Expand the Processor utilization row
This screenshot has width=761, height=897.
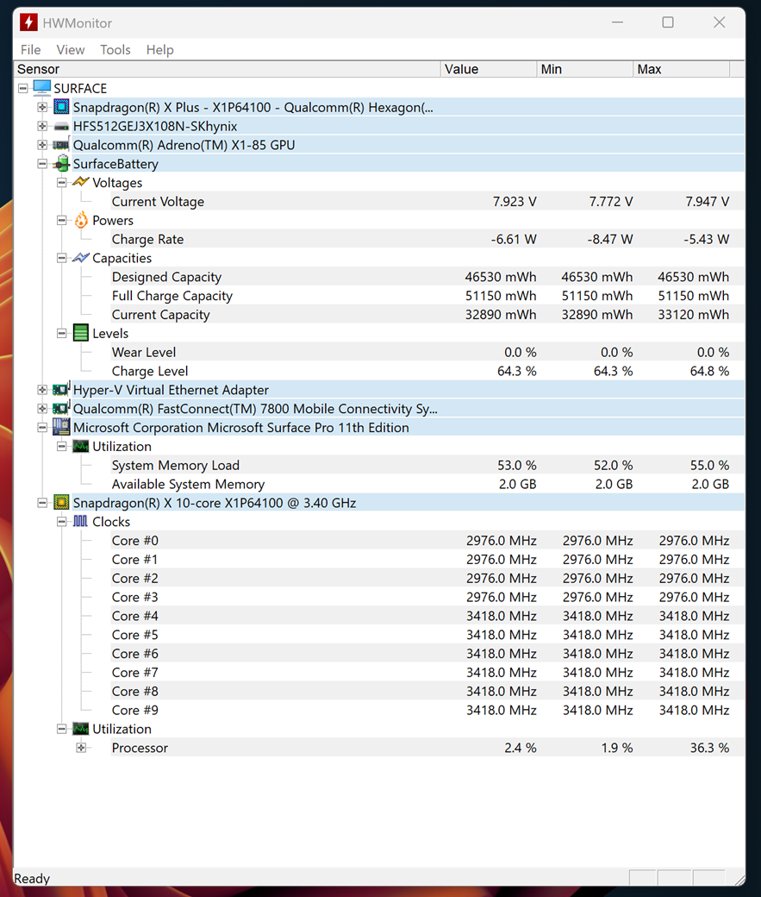(x=81, y=748)
